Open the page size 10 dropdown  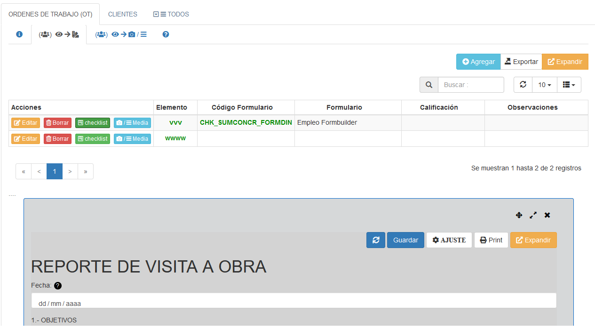point(544,85)
